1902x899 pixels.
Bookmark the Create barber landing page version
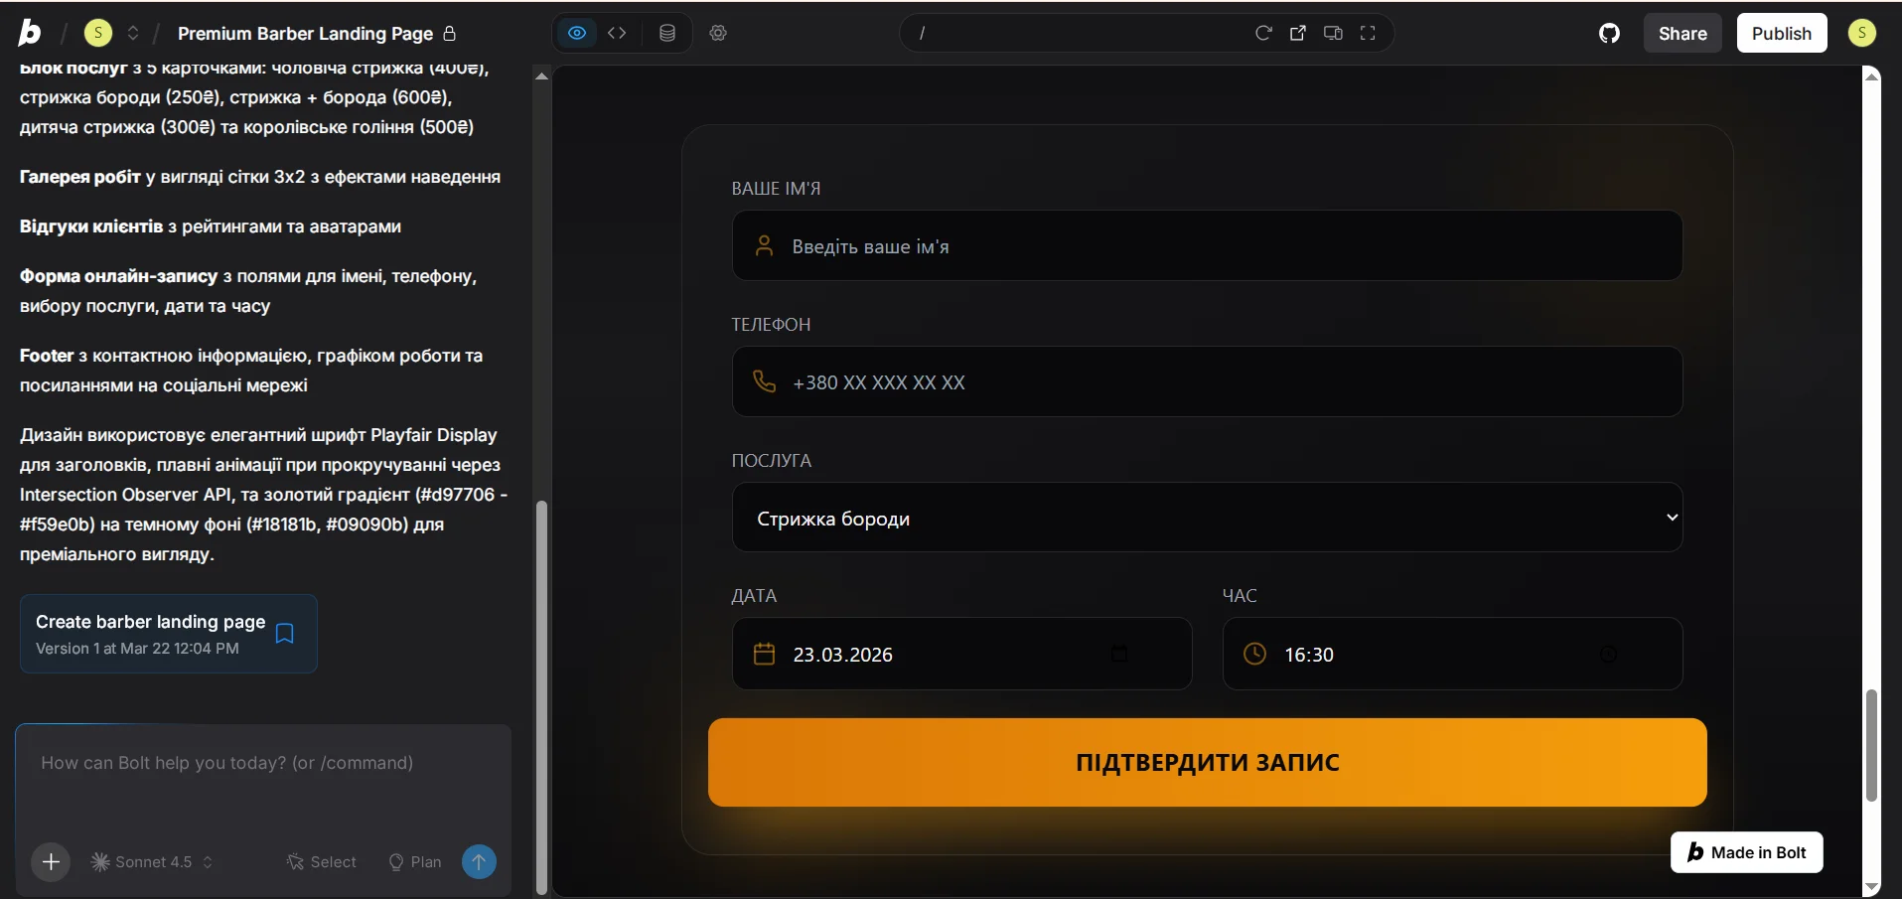(285, 634)
